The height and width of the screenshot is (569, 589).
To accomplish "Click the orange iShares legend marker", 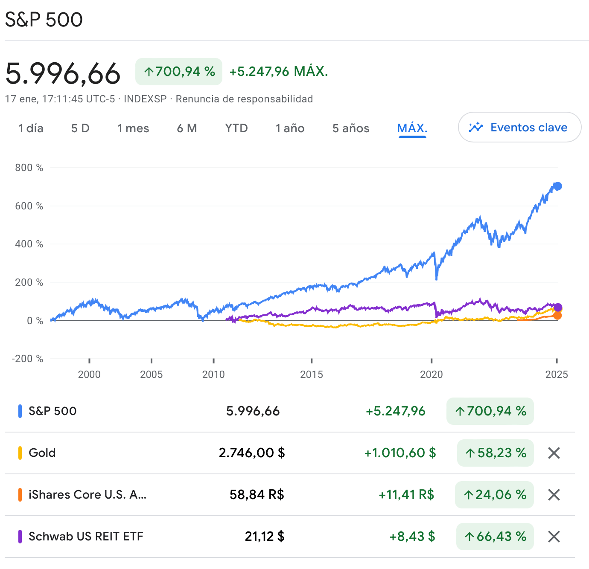I will click(x=20, y=495).
